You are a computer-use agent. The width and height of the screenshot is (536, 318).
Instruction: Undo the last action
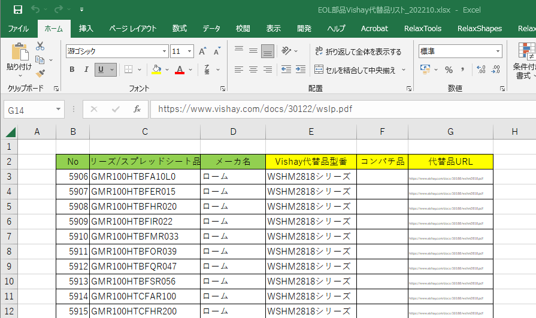pyautogui.click(x=35, y=9)
